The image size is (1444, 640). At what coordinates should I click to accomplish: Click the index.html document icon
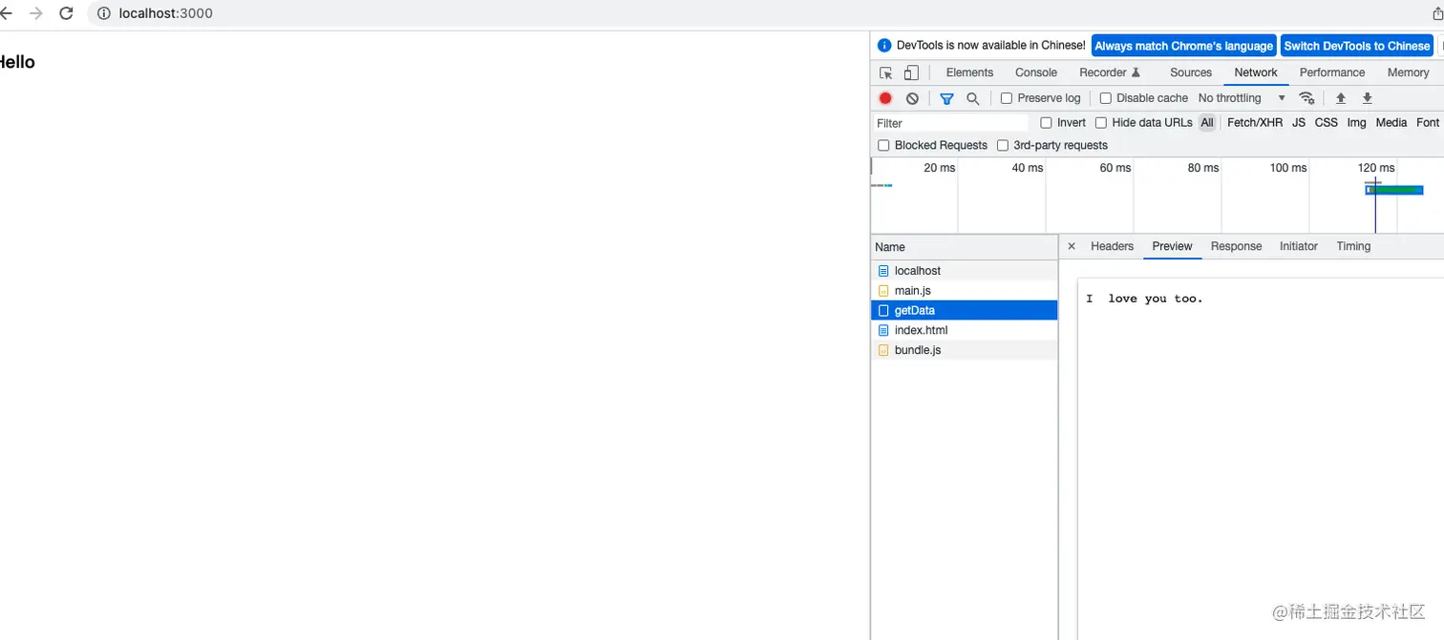click(883, 331)
